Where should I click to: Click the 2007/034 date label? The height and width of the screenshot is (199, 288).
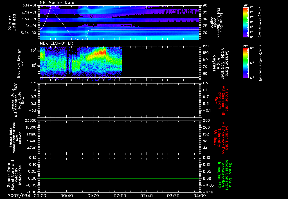19,196
